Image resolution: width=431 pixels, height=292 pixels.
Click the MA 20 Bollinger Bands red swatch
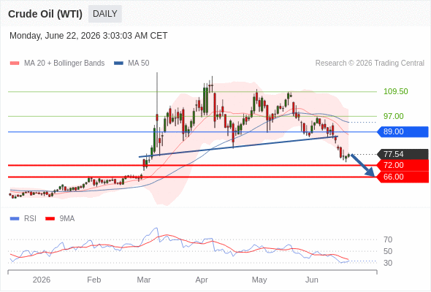(15, 64)
